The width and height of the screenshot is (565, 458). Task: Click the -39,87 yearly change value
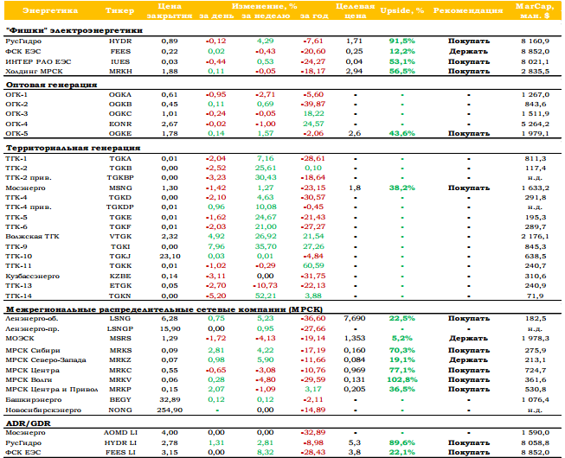click(313, 104)
